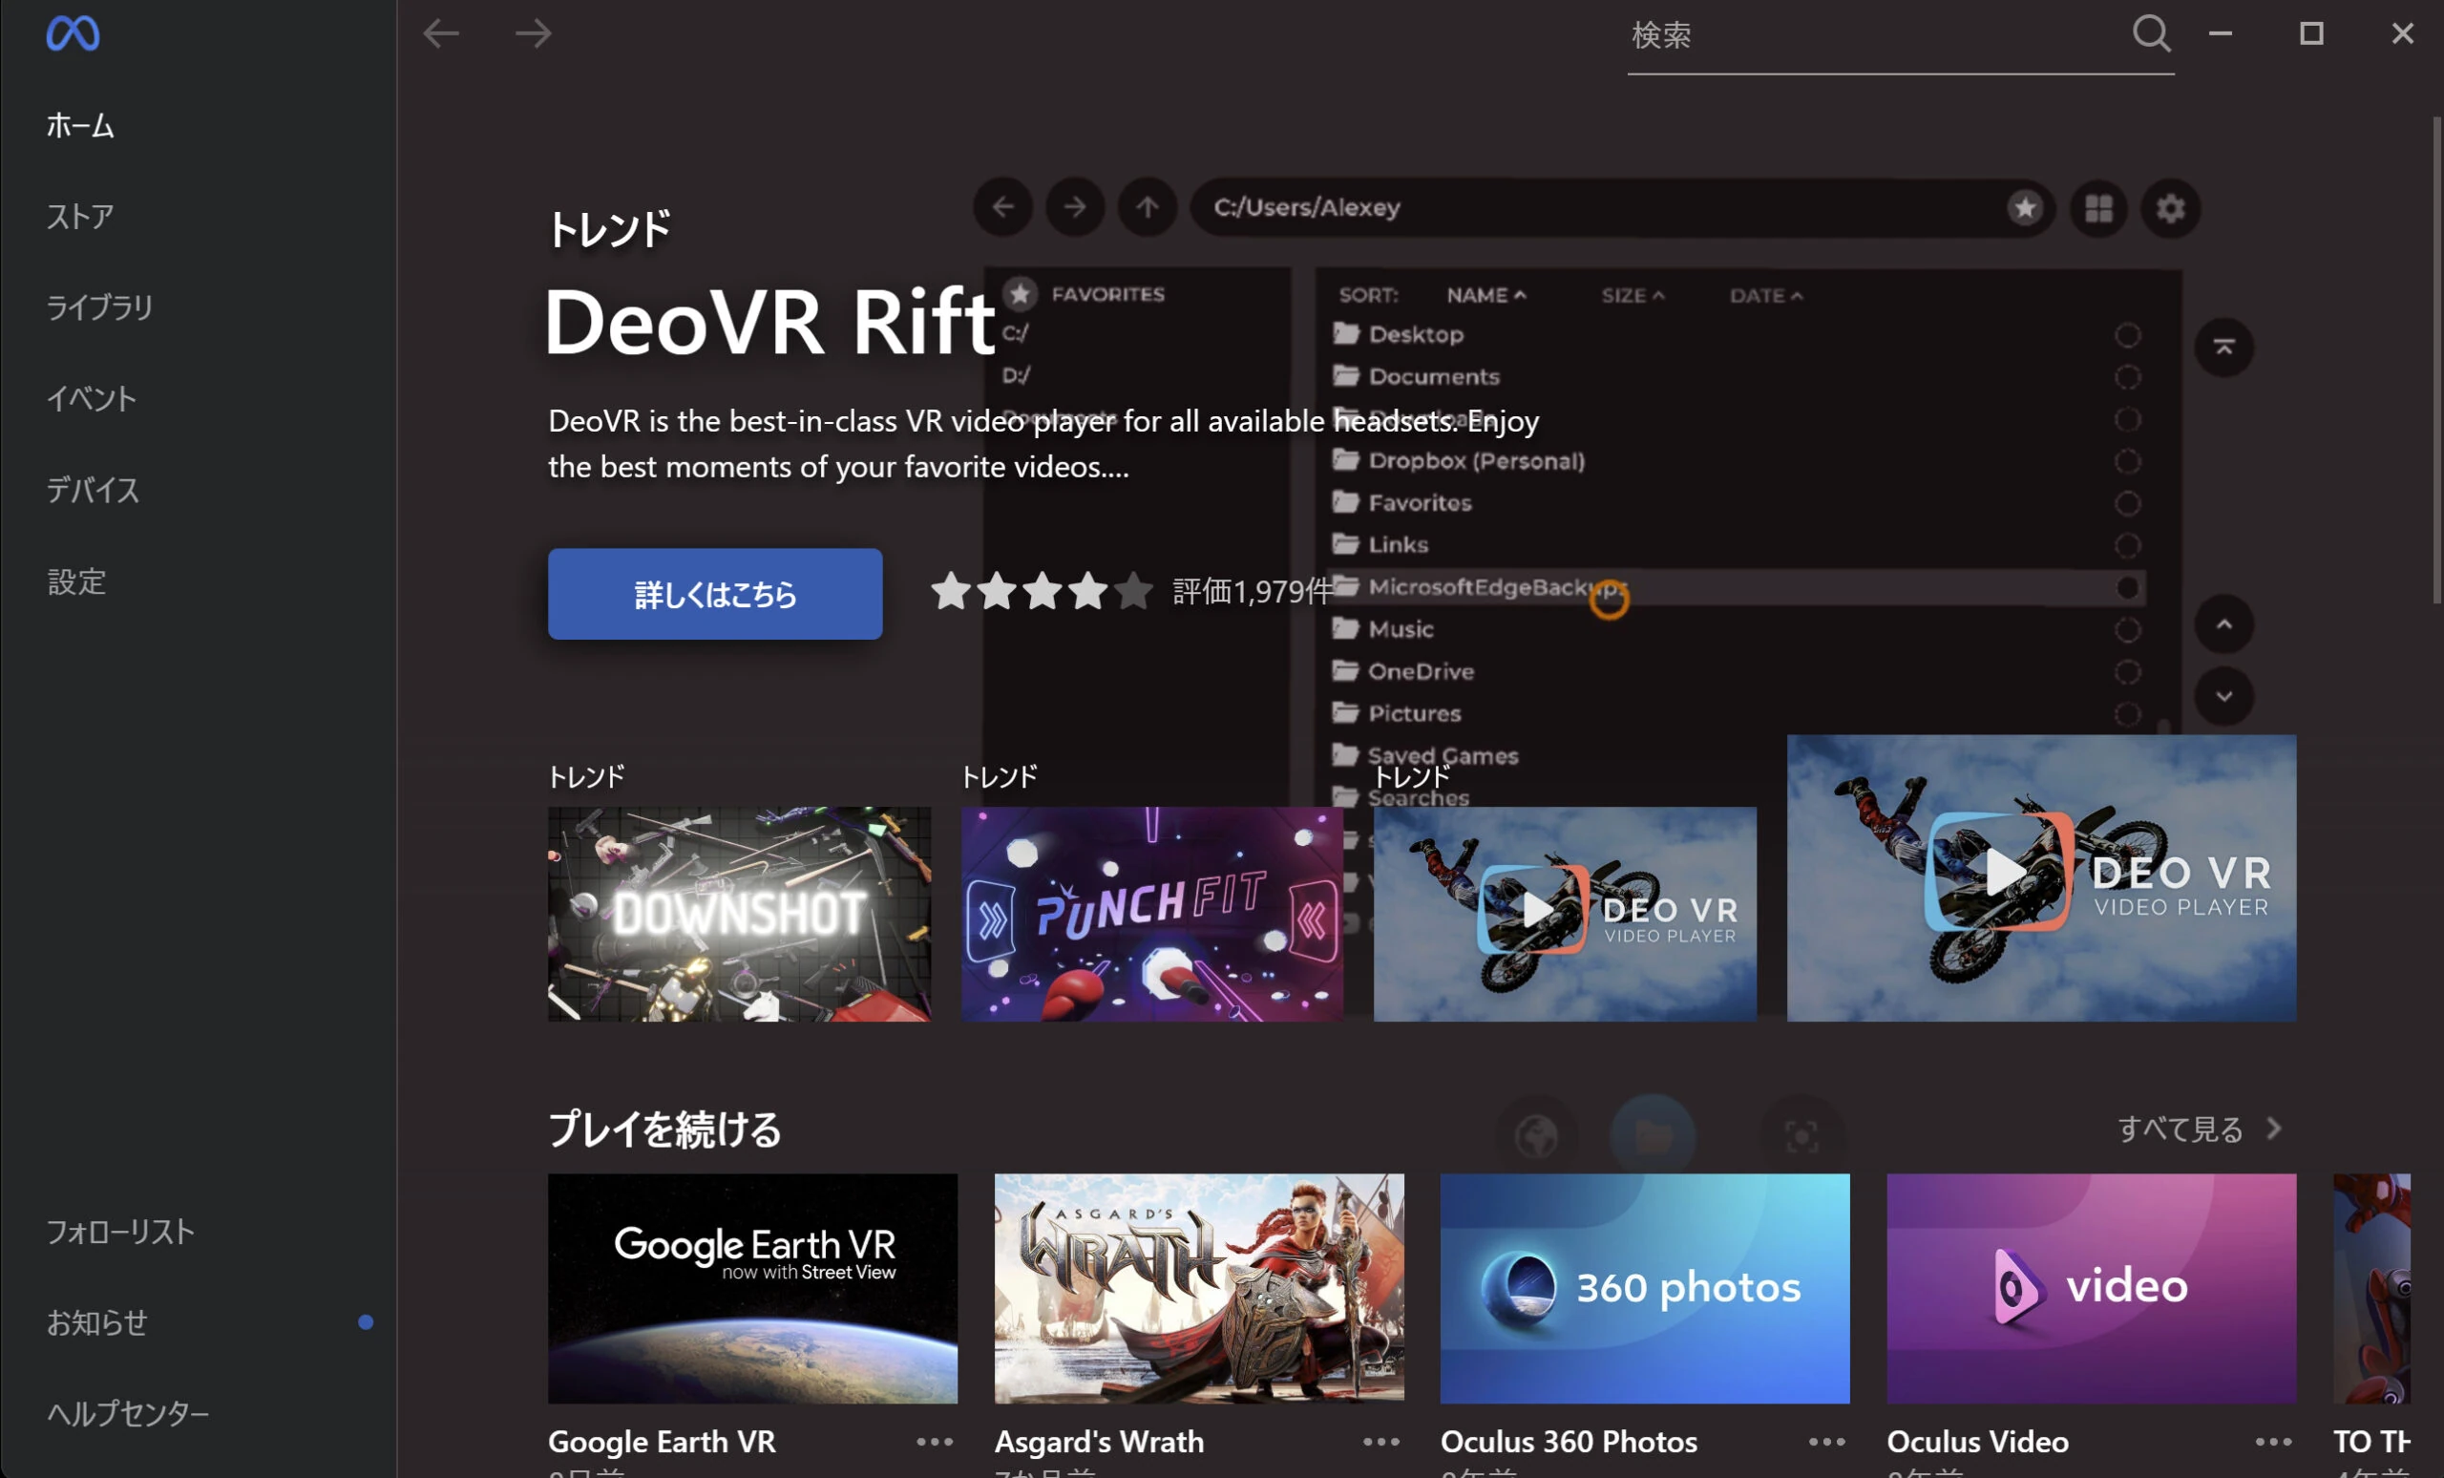The image size is (2444, 1478).
Task: Open Oculus Video three-dot menu
Action: pyautogui.click(x=2272, y=1442)
